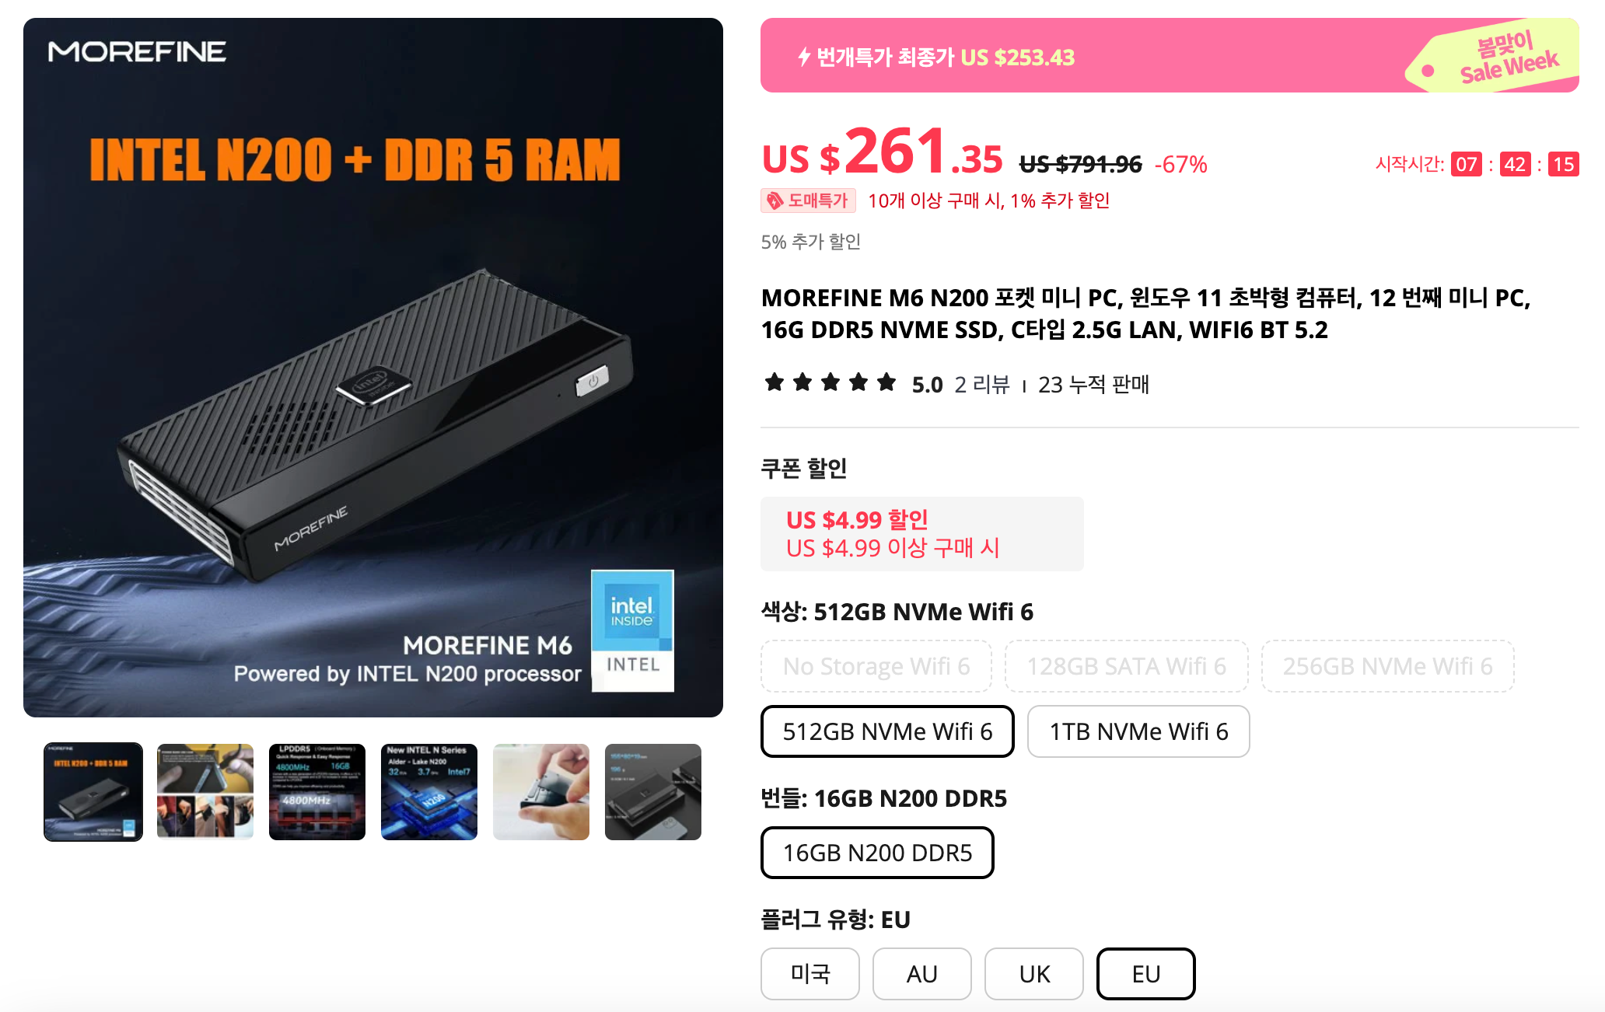Select the 16GB N200 DDR5 bundle
1605x1012 pixels.
click(x=877, y=853)
